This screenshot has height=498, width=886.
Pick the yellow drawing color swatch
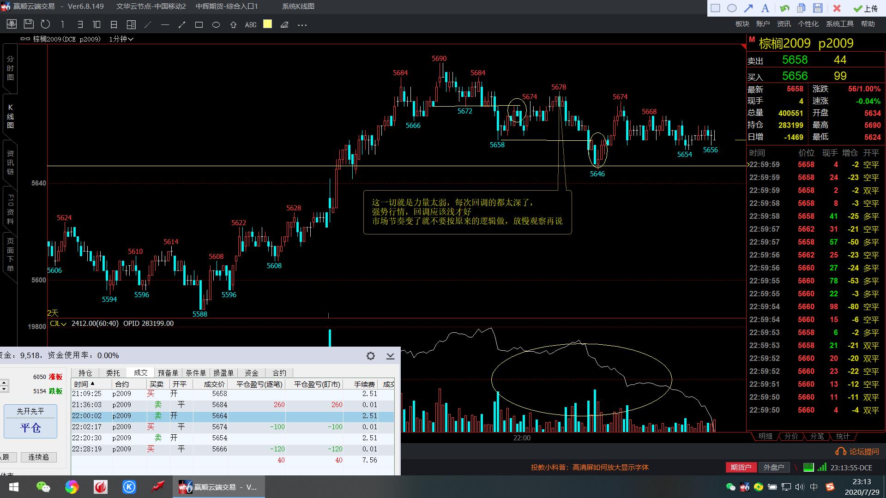tap(267, 24)
